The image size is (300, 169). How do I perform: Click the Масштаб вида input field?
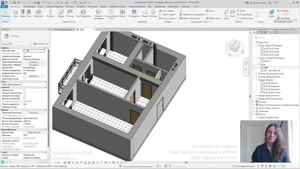(34, 51)
